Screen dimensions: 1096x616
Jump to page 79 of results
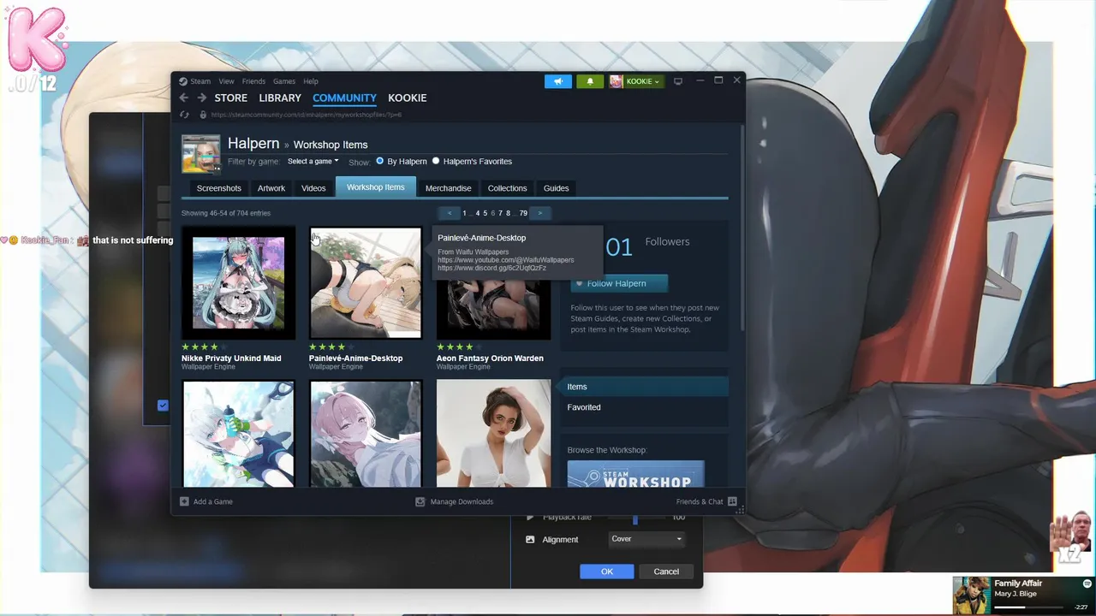(523, 213)
